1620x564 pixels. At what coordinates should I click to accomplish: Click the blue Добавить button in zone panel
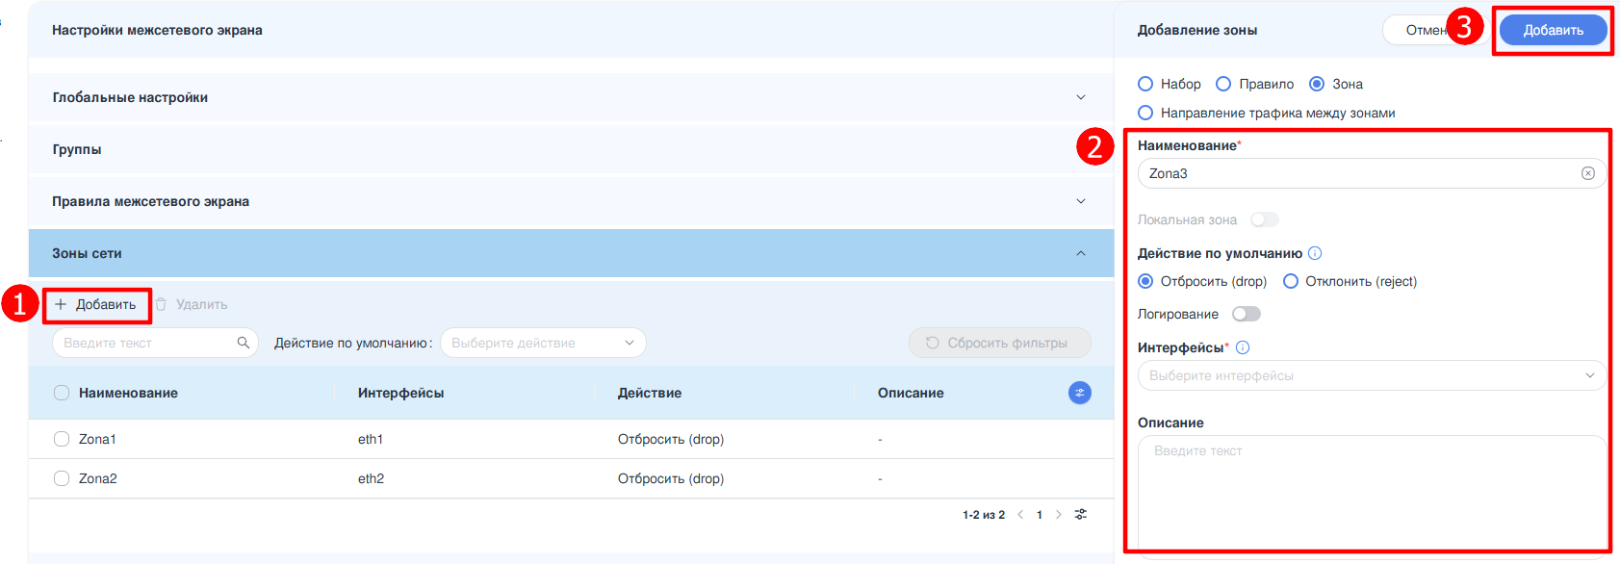(x=1553, y=30)
